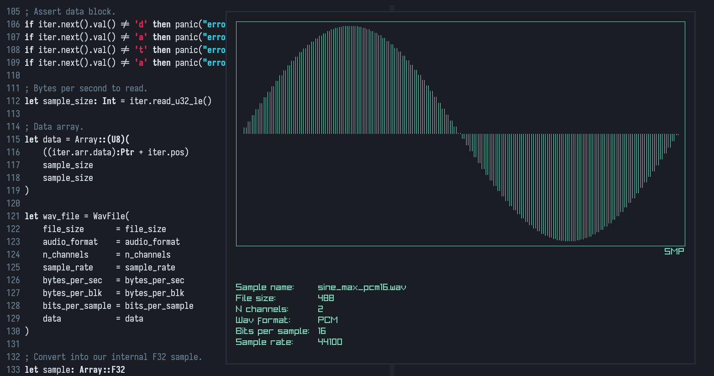714x376 pixels.
Task: Click the PCM wav format value
Action: pos(327,320)
